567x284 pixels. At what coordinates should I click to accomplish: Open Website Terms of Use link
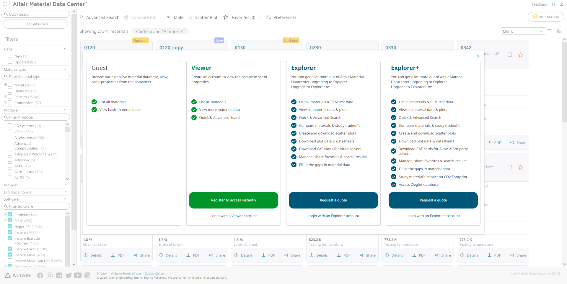pos(126,274)
